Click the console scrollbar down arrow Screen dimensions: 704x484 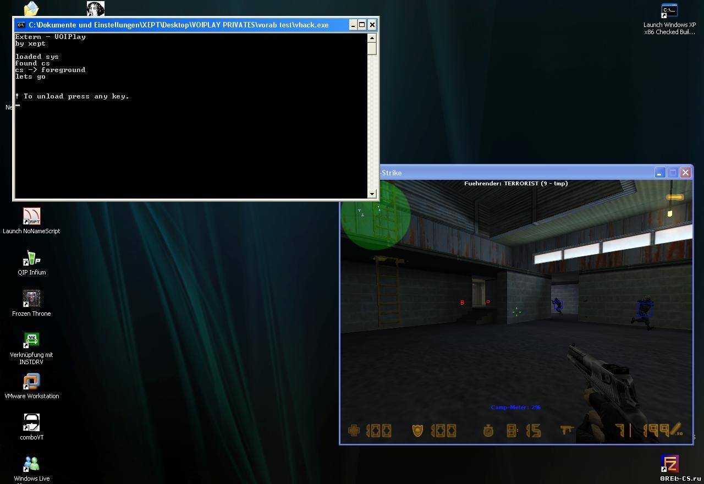pos(372,194)
